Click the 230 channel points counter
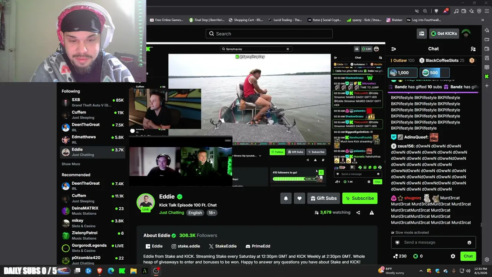This screenshot has width=492, height=277. (400, 256)
